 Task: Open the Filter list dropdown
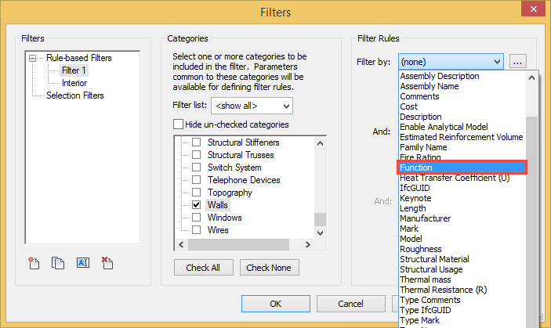click(252, 106)
